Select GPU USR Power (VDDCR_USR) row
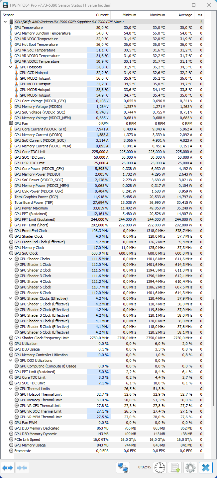 (102, 191)
